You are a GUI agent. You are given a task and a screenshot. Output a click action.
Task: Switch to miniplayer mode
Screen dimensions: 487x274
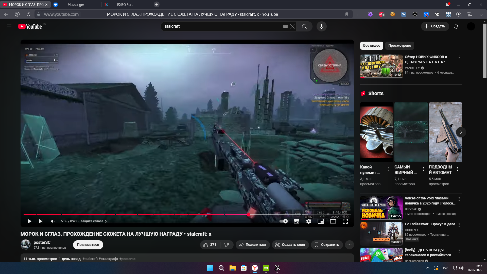click(321, 221)
